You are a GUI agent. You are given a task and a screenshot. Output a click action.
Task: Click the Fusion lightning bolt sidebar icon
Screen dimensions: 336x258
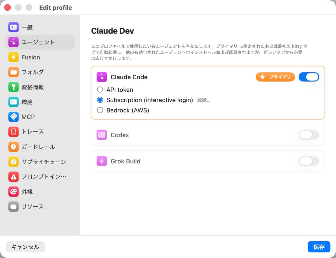[x=13, y=57]
